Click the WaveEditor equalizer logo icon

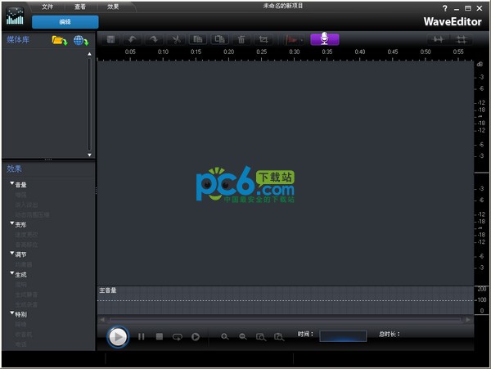(x=15, y=16)
